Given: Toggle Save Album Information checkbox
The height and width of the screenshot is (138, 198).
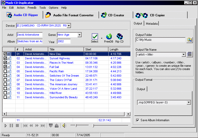Looking at the screenshot, I should pyautogui.click(x=138, y=120).
